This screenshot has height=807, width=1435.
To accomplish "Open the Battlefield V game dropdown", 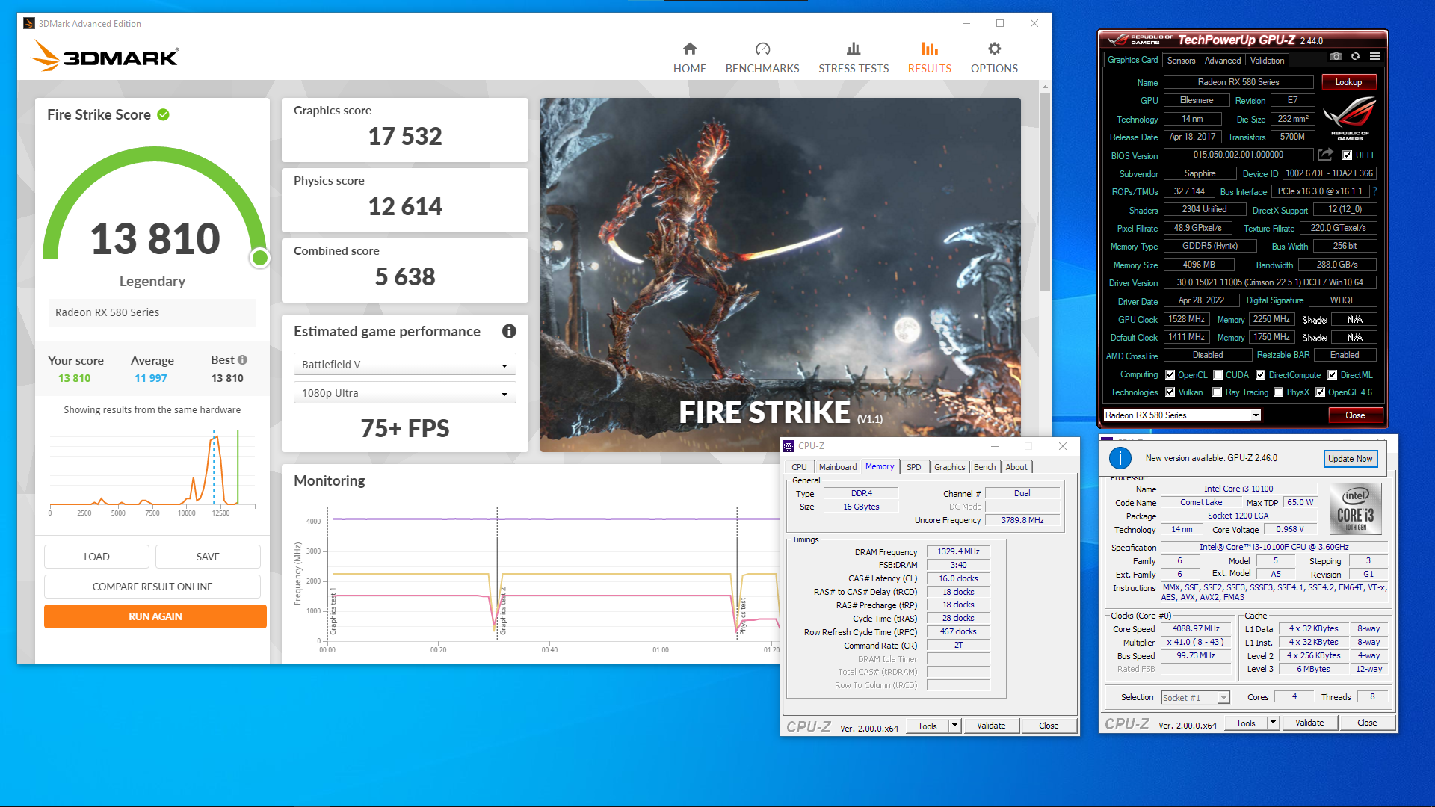I will point(404,365).
